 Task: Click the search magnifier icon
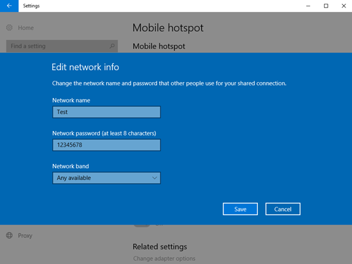(x=112, y=46)
